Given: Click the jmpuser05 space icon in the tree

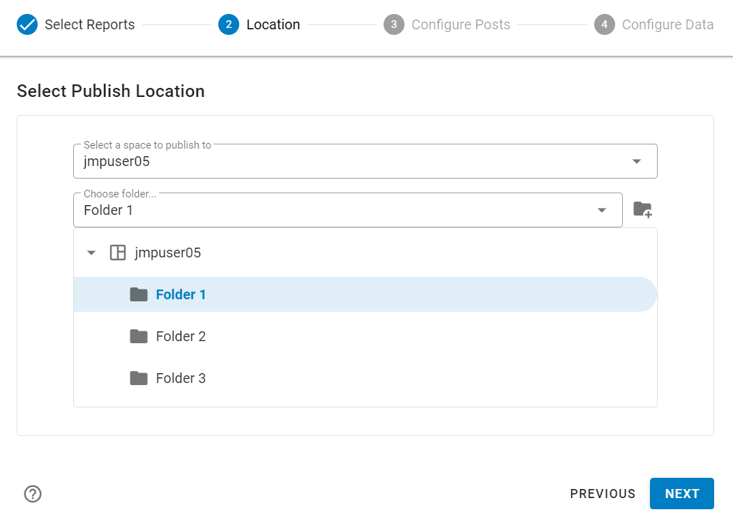Looking at the screenshot, I should tap(119, 253).
